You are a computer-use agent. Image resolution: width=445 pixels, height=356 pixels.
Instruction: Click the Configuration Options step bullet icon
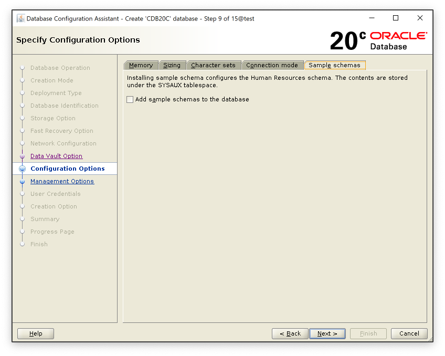pyautogui.click(x=22, y=169)
